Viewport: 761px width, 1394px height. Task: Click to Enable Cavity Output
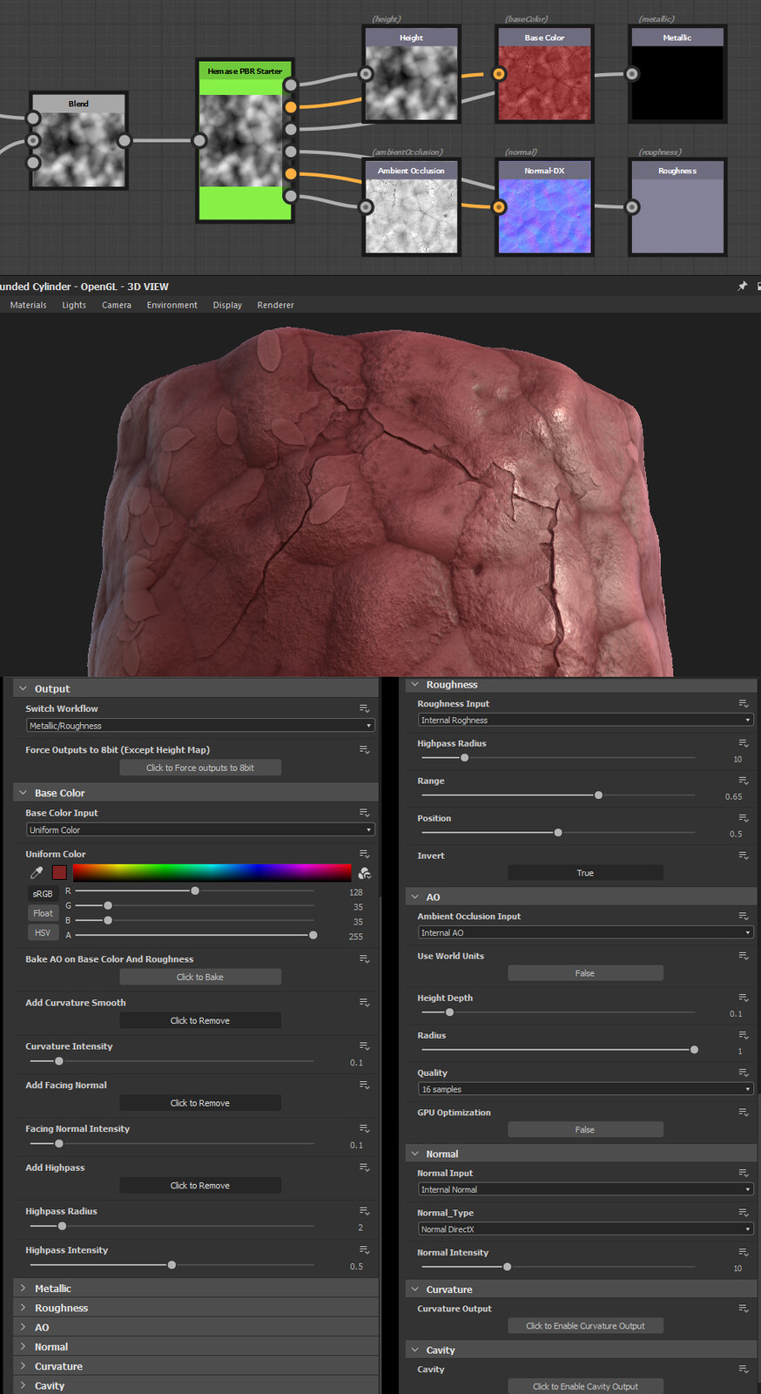point(585,1386)
